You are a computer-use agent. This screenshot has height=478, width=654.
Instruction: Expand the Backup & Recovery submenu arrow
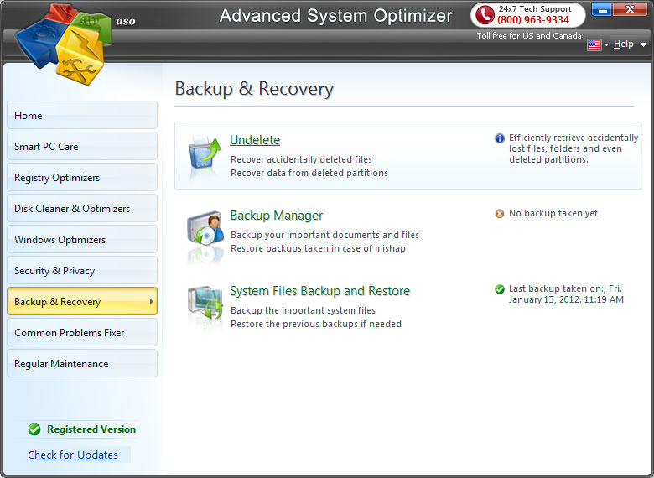point(152,301)
